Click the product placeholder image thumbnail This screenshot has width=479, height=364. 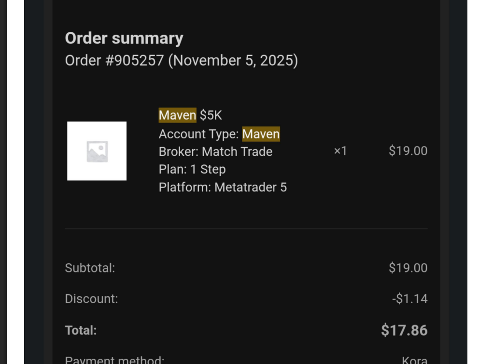(x=97, y=151)
